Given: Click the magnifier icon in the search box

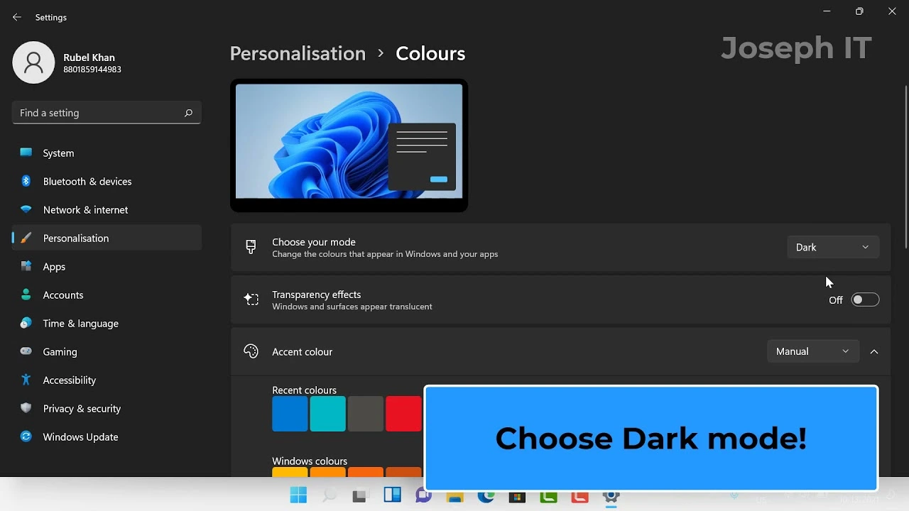Looking at the screenshot, I should tap(188, 113).
